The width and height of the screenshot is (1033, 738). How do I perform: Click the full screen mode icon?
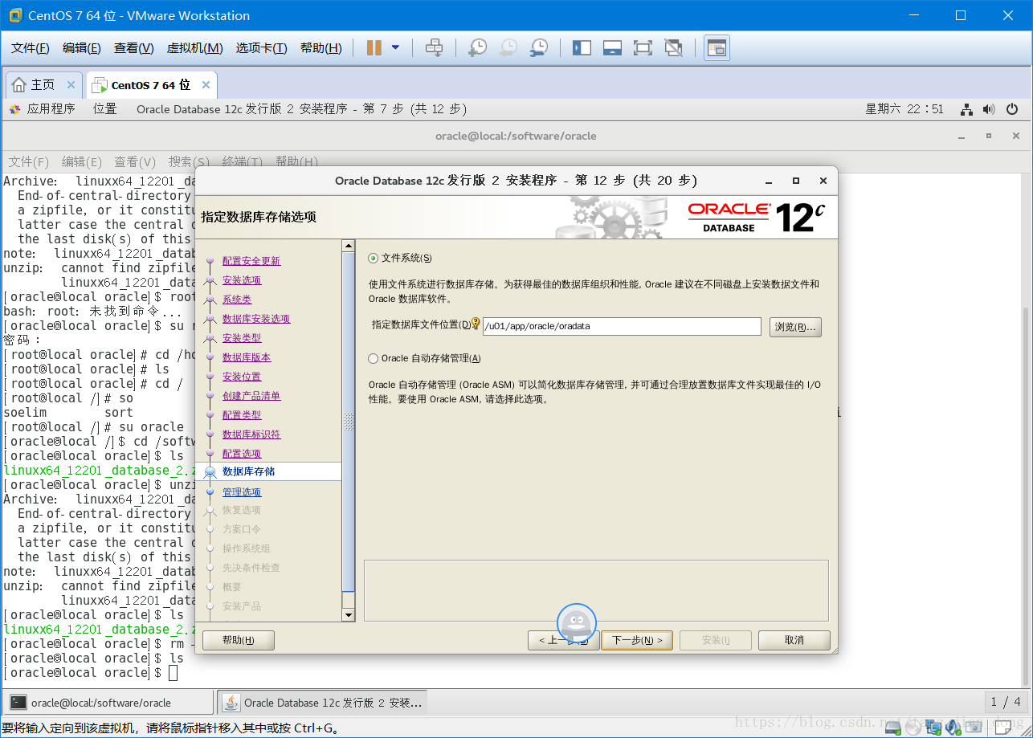point(643,48)
